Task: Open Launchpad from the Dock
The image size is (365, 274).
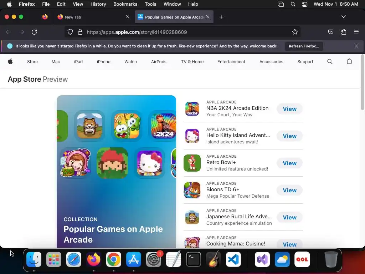Action: [54, 259]
